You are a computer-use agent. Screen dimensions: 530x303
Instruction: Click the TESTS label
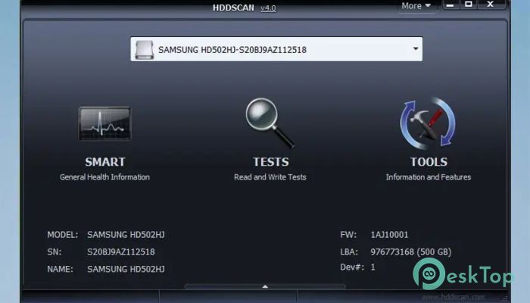click(x=271, y=162)
